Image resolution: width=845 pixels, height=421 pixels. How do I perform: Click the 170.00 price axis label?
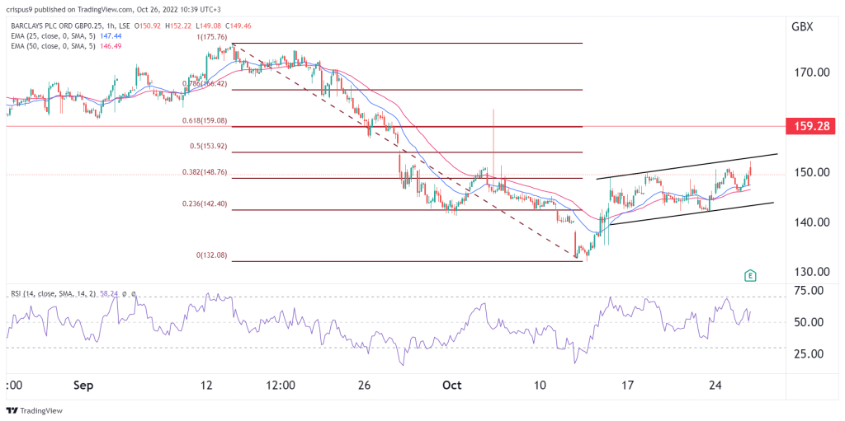(x=814, y=73)
